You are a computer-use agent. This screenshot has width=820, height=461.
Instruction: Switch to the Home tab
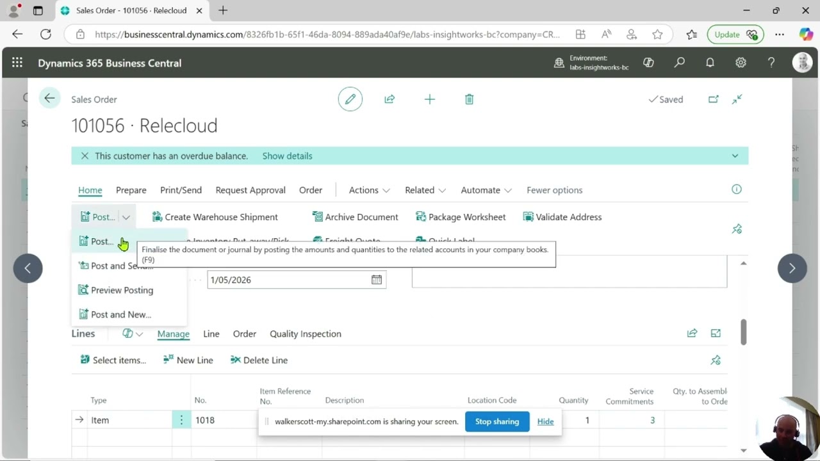[x=90, y=190]
